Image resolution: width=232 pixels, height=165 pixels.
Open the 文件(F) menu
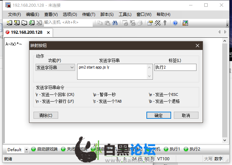coord(14,15)
